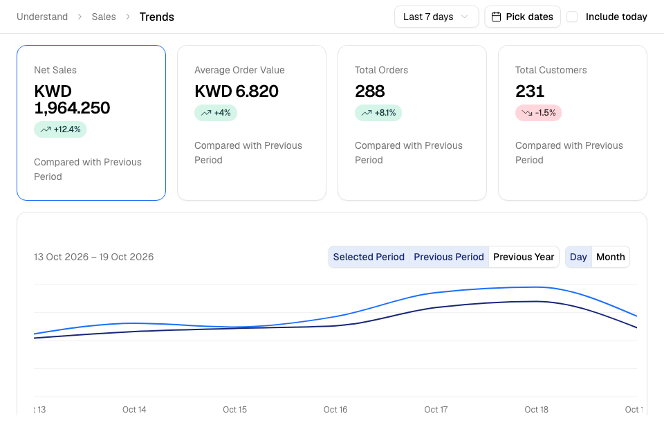The width and height of the screenshot is (664, 443).
Task: Enable the Include today checkbox
Action: pyautogui.click(x=572, y=17)
